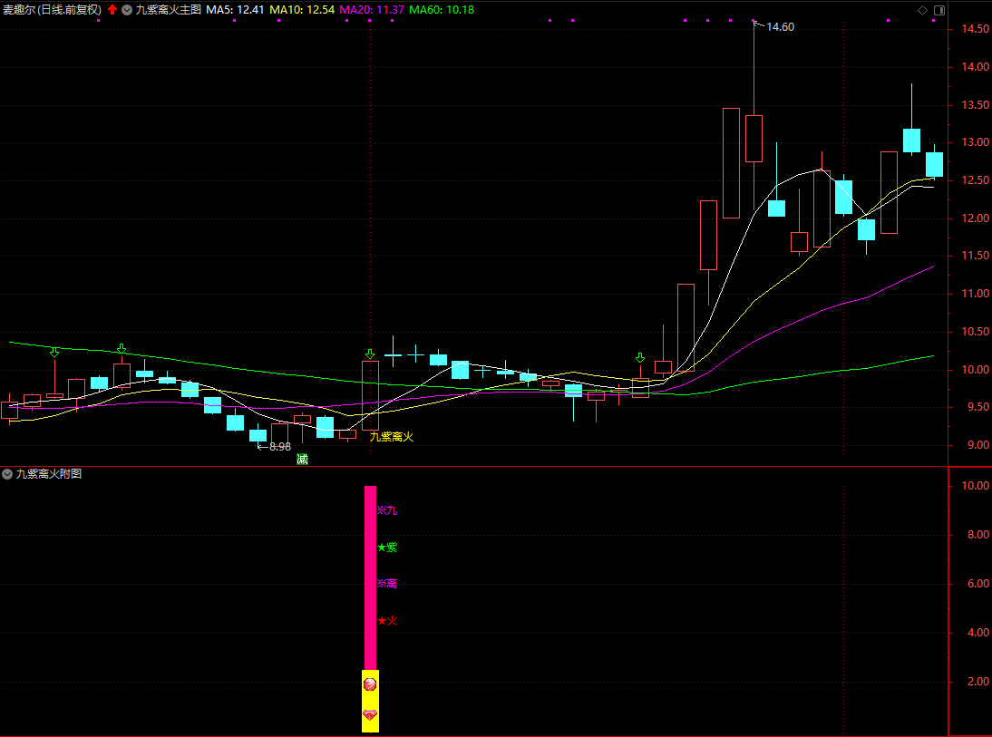Click the 2.00 sub-chart axis label

click(978, 682)
